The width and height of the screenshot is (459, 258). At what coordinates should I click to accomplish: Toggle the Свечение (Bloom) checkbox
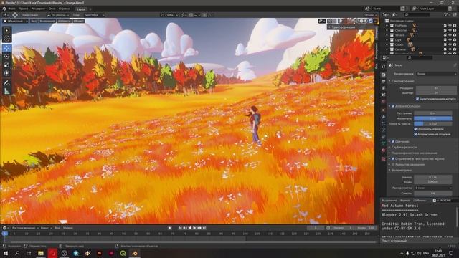(x=393, y=142)
